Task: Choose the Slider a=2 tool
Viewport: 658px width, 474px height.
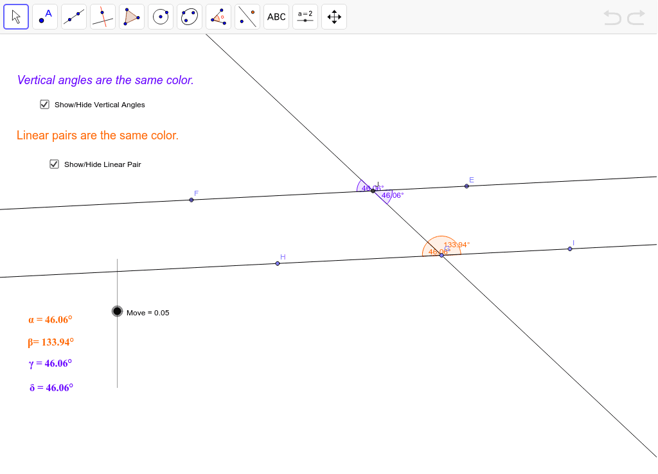Action: pyautogui.click(x=305, y=17)
